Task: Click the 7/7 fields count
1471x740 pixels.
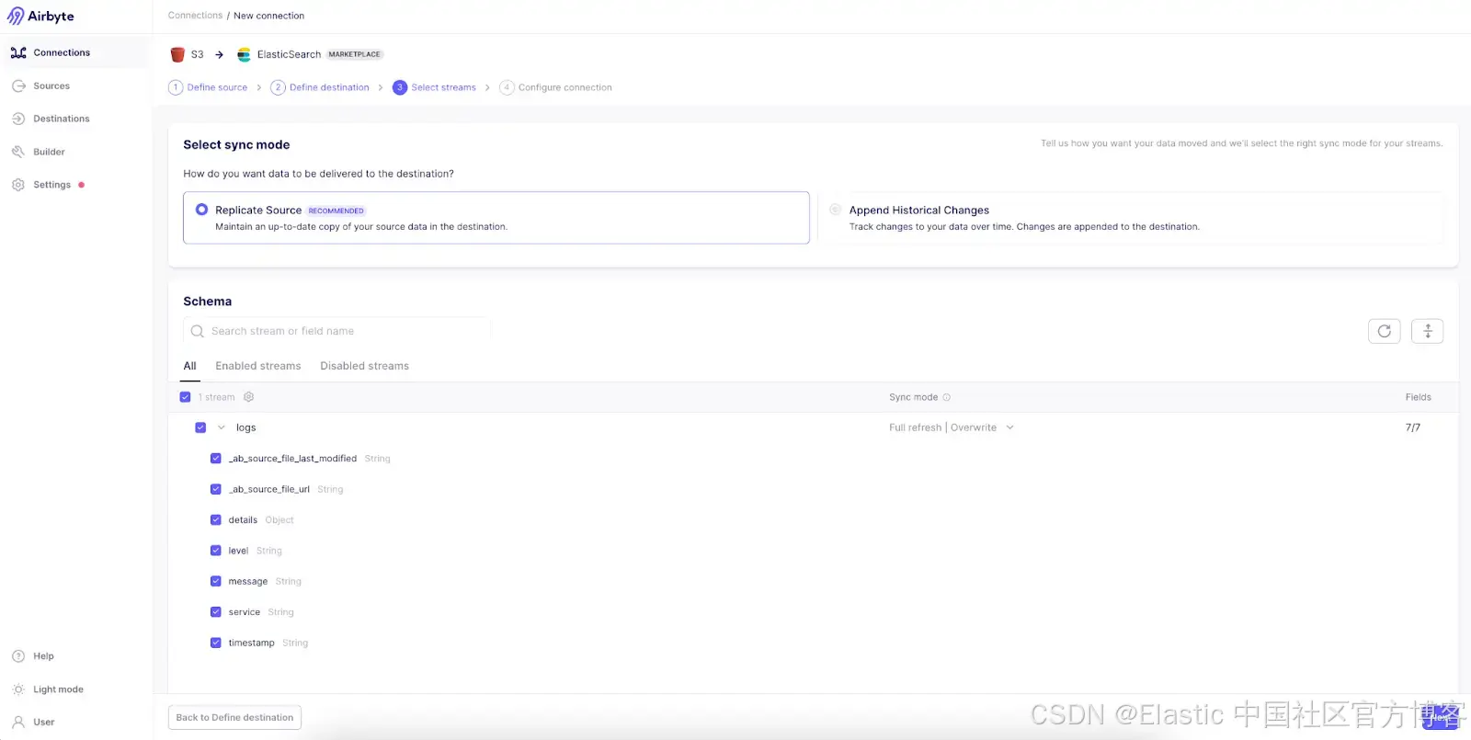Action: pyautogui.click(x=1412, y=427)
